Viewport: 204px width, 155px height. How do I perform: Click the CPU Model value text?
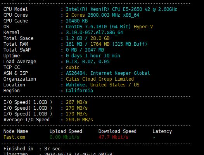(121, 9)
